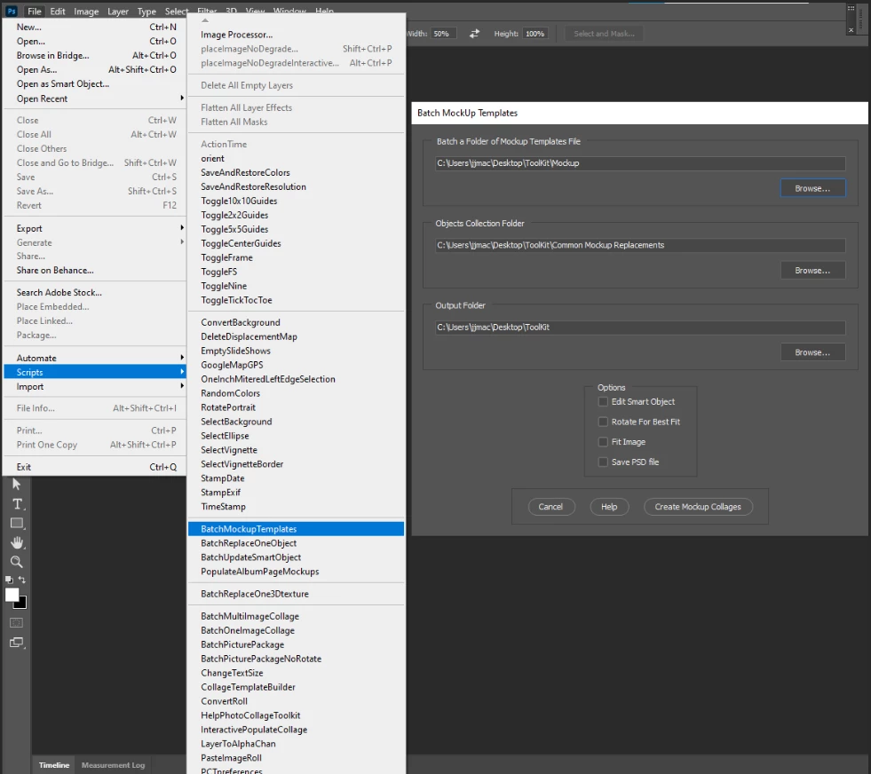This screenshot has height=774, width=871.
Task: Choose Share on Behance entry
Action: click(94, 270)
